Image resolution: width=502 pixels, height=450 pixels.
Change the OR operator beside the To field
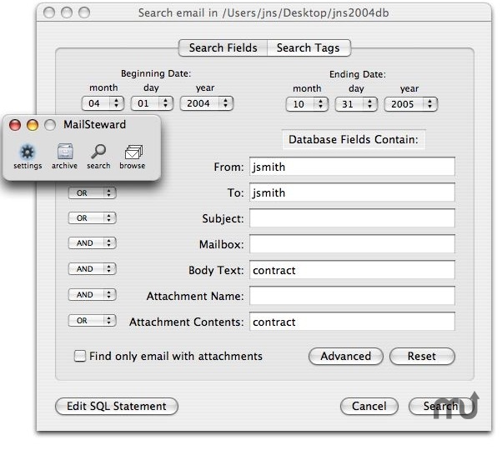point(93,192)
